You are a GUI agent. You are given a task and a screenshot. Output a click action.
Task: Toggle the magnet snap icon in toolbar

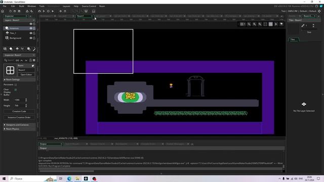(x=86, y=11)
